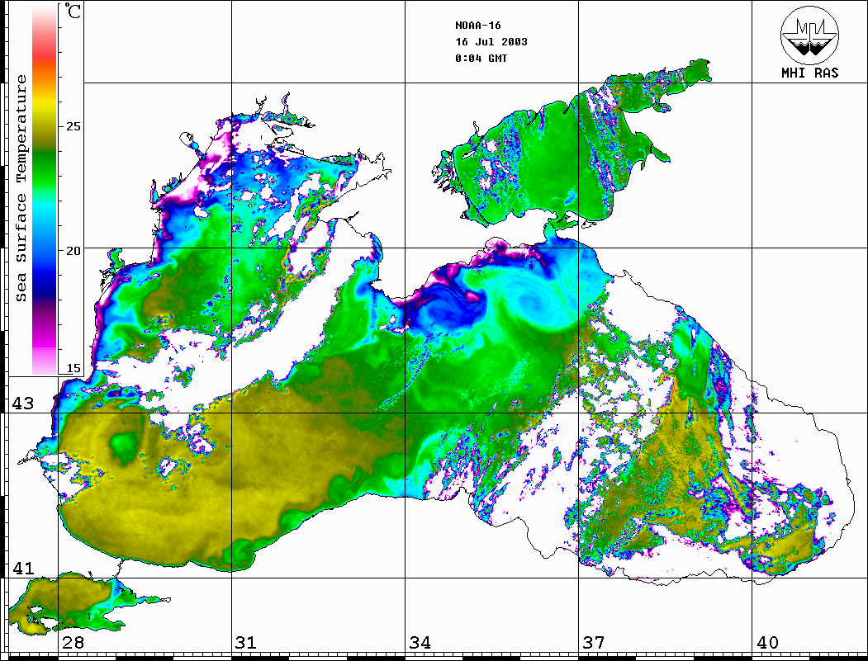Click the 'NOAA-16' satellite label
The image size is (868, 661).
478,26
